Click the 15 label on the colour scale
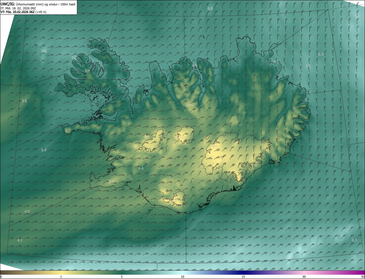Screen dimensions: 365x279 243,277
